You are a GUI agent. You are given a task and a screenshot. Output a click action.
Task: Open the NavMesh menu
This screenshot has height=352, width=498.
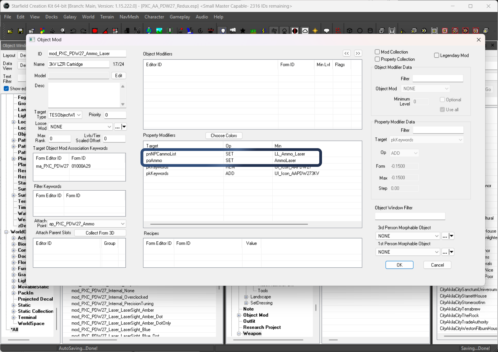[x=129, y=17]
